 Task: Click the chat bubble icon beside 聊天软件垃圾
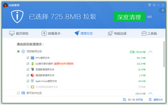click(x=23, y=93)
